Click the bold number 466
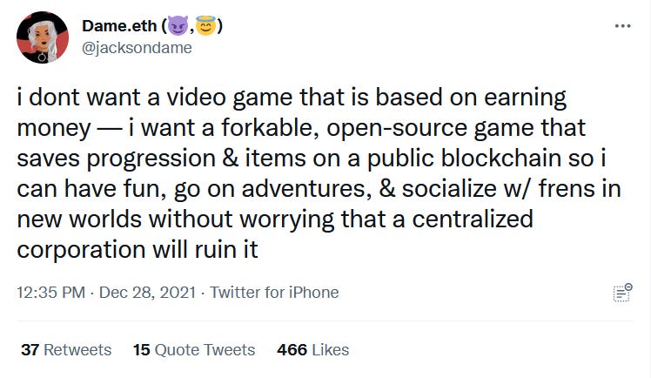This screenshot has width=651, height=378. [x=292, y=350]
